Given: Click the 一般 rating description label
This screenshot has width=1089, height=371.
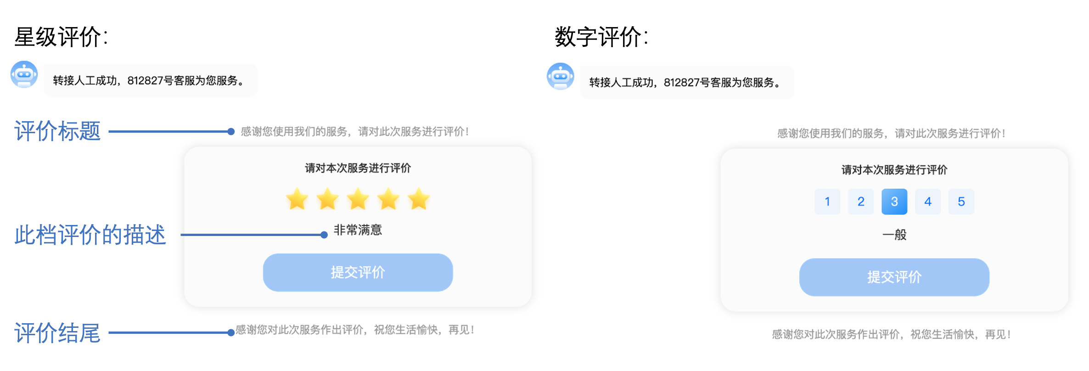Looking at the screenshot, I should pos(894,235).
